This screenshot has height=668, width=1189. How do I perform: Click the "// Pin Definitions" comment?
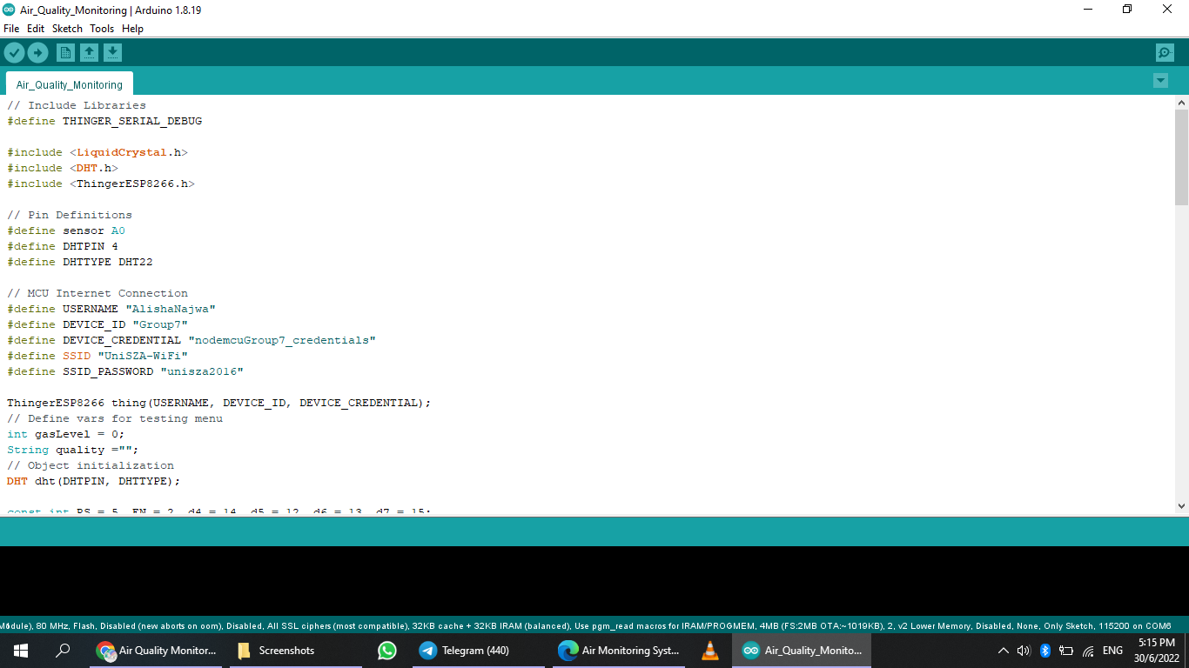click(x=70, y=215)
